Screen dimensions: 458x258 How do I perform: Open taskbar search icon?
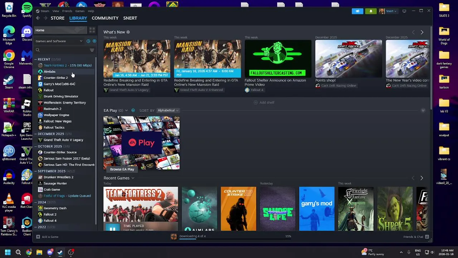pyautogui.click(x=18, y=252)
